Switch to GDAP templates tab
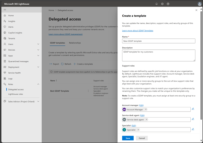203x143 pixels. [x=58, y=43]
